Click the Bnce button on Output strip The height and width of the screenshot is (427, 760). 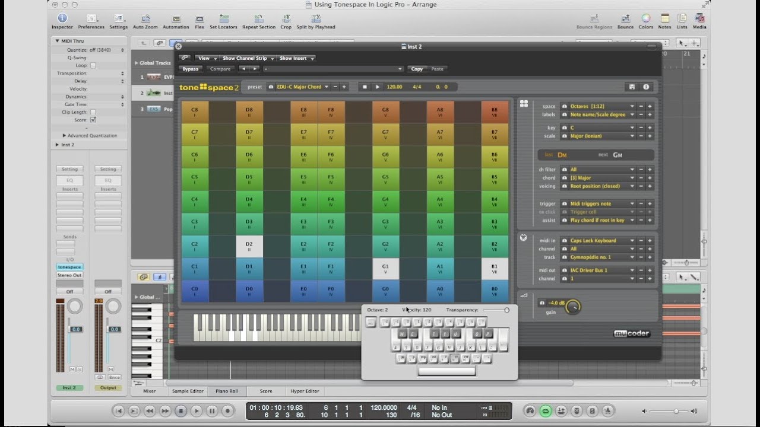tap(114, 377)
